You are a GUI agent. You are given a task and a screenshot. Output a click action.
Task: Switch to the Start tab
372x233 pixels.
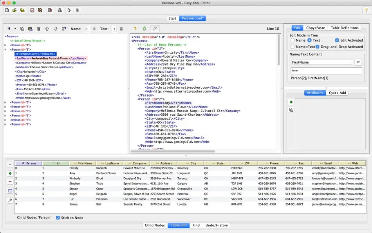tap(172, 18)
